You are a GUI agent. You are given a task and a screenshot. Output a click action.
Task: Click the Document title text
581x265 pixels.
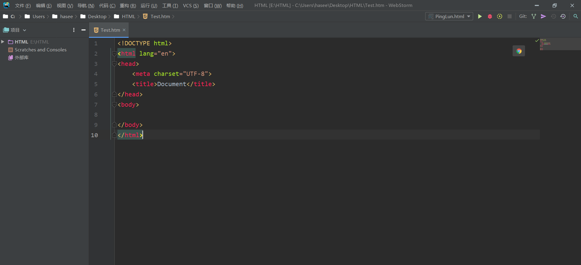[x=172, y=84]
